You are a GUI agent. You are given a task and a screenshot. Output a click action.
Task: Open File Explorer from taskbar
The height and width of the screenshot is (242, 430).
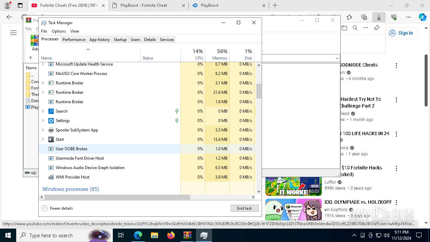(x=155, y=235)
